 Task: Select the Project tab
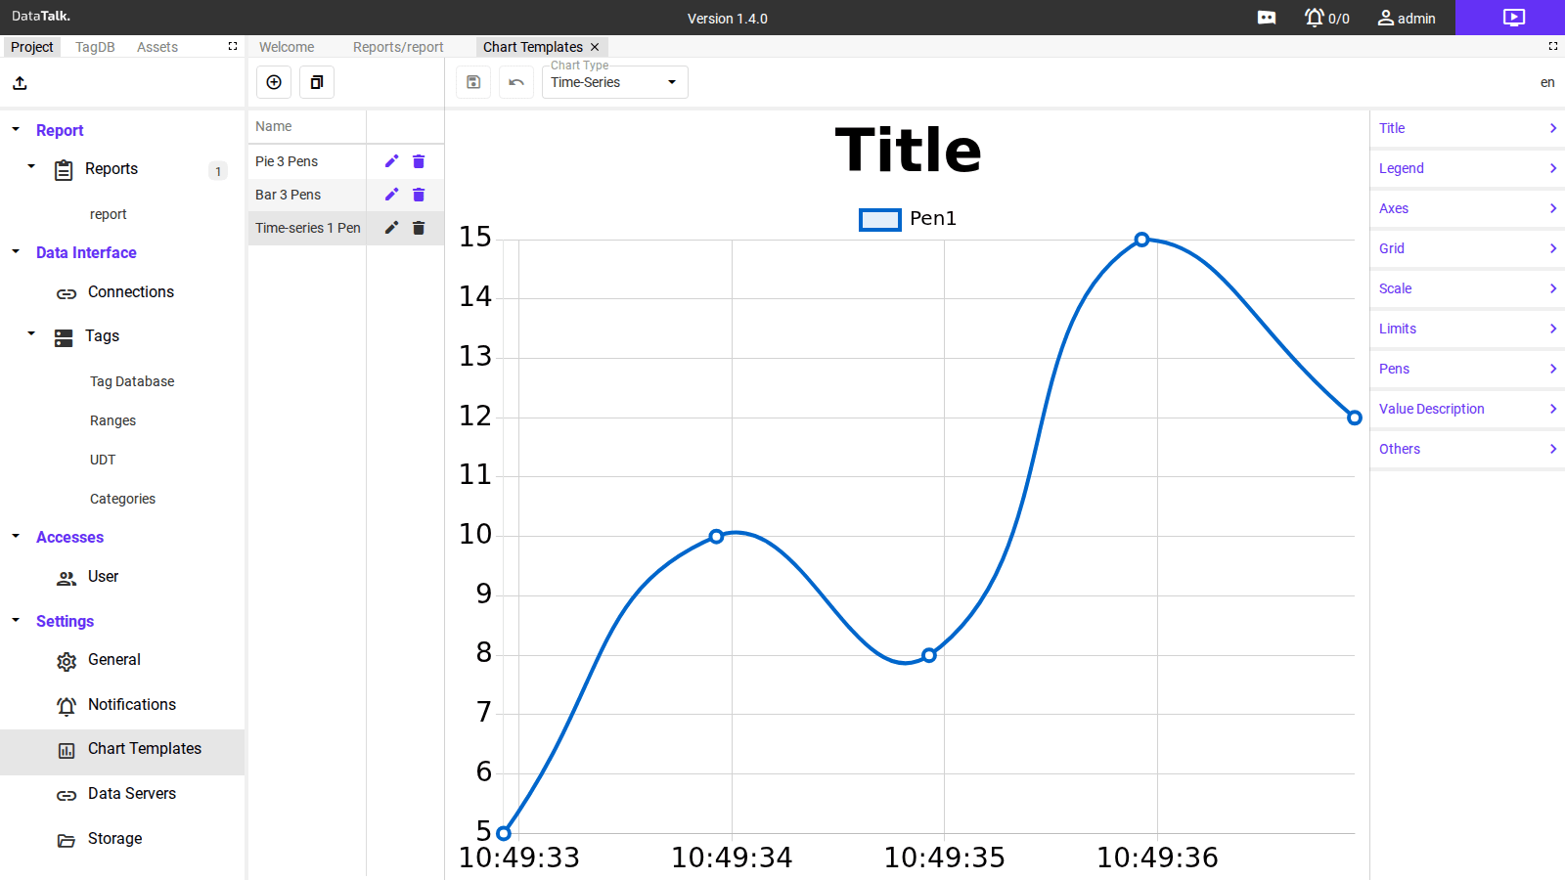point(32,47)
